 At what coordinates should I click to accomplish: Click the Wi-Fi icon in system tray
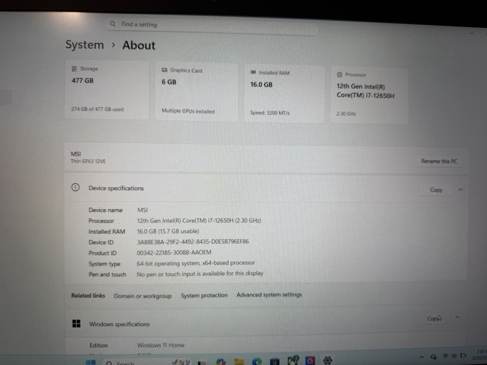(x=445, y=356)
